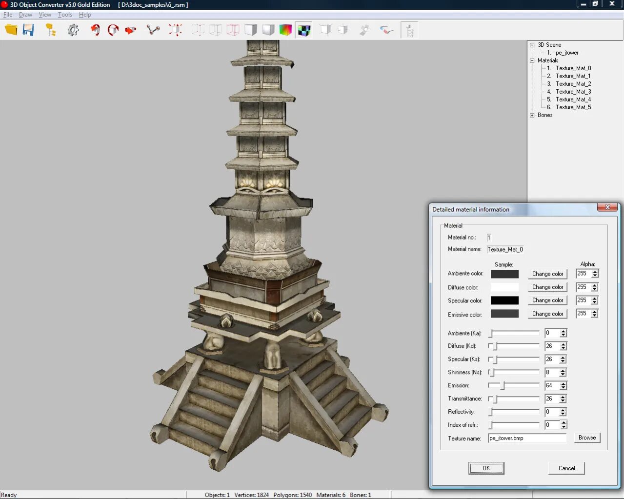
Task: Expand the Bones tree node
Action: coord(532,115)
